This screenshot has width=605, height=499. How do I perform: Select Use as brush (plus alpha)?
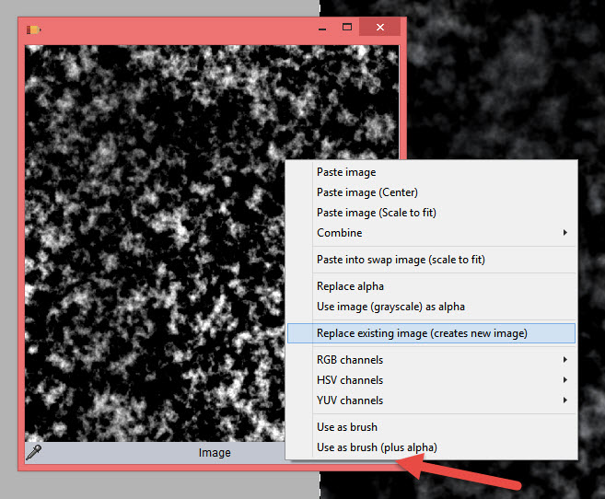(x=377, y=447)
